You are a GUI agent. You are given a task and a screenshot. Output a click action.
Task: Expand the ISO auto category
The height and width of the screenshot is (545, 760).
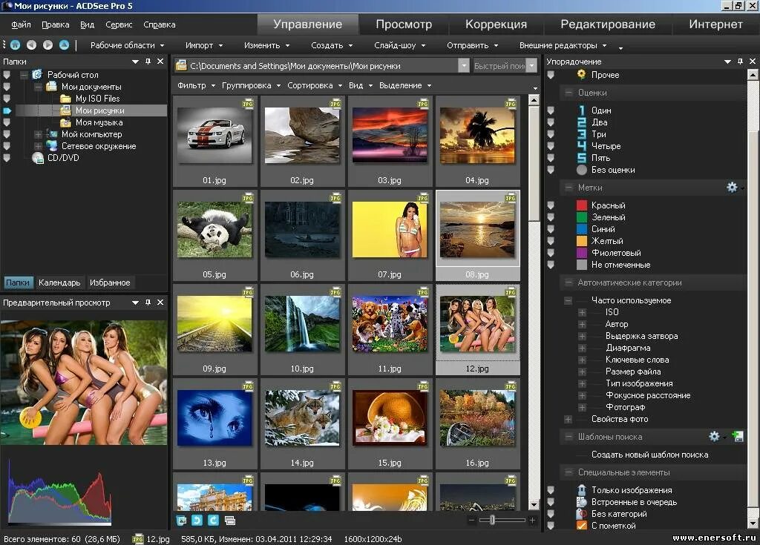[582, 312]
